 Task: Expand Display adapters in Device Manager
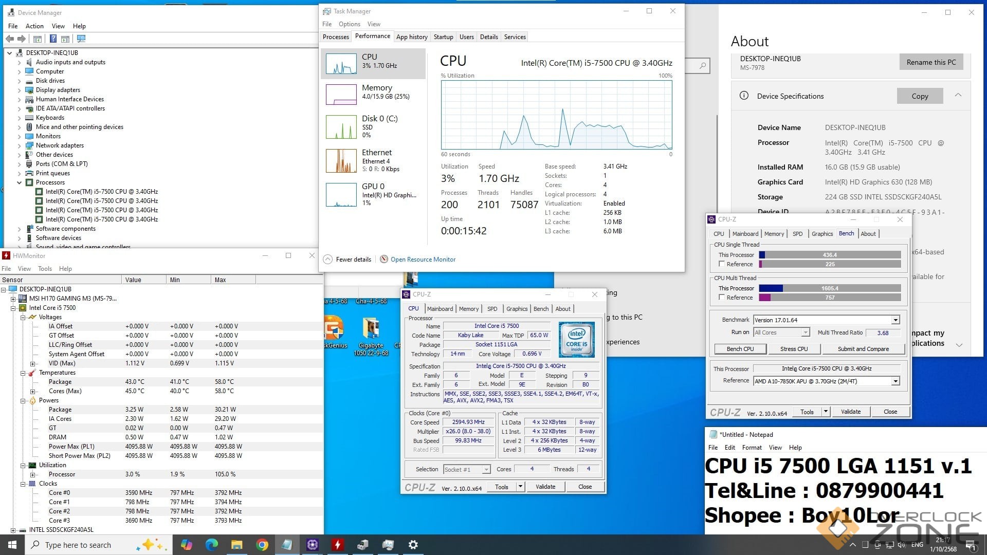coord(20,90)
